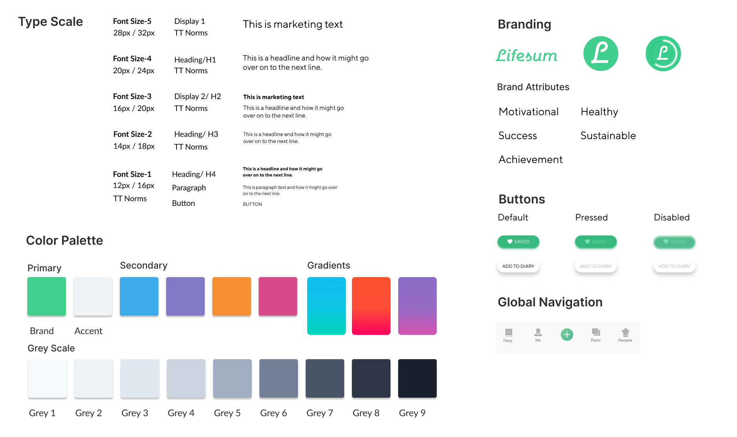Image resolution: width=737 pixels, height=437 pixels.
Task: Click the "Heading/ H3" style label
Action: click(196, 134)
